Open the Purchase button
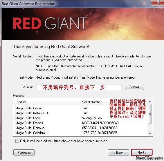The image size is (164, 161). tap(24, 152)
